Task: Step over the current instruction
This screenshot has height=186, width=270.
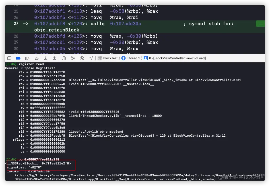Action: coord(36,58)
